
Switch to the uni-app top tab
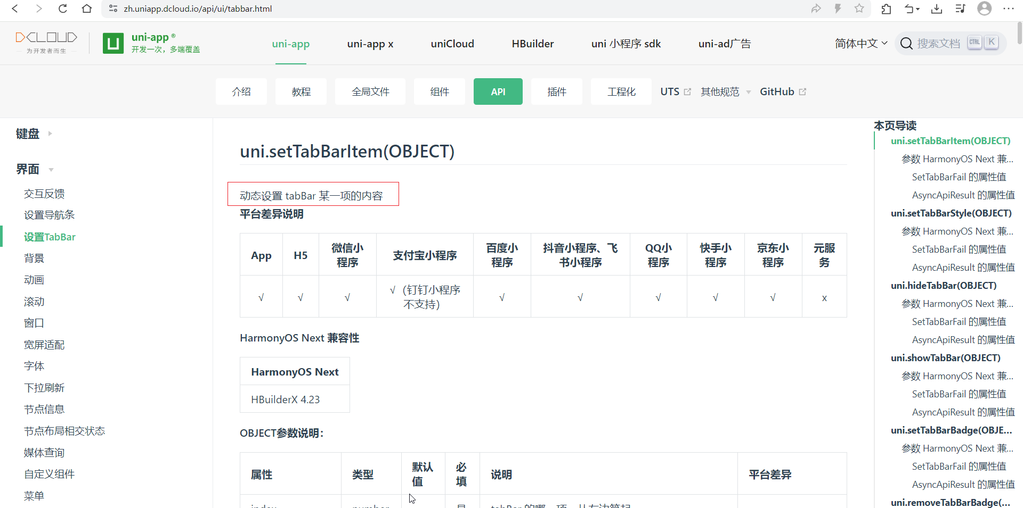[290, 44]
